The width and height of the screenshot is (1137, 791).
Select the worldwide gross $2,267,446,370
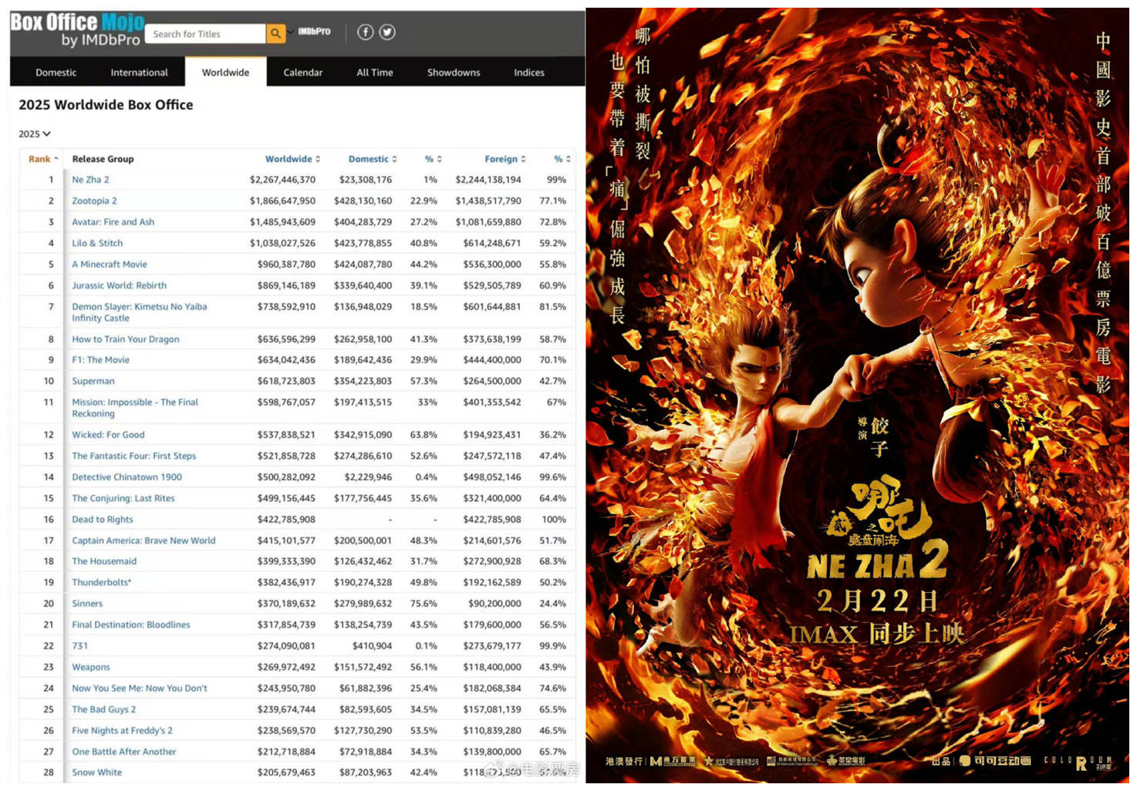click(x=282, y=180)
